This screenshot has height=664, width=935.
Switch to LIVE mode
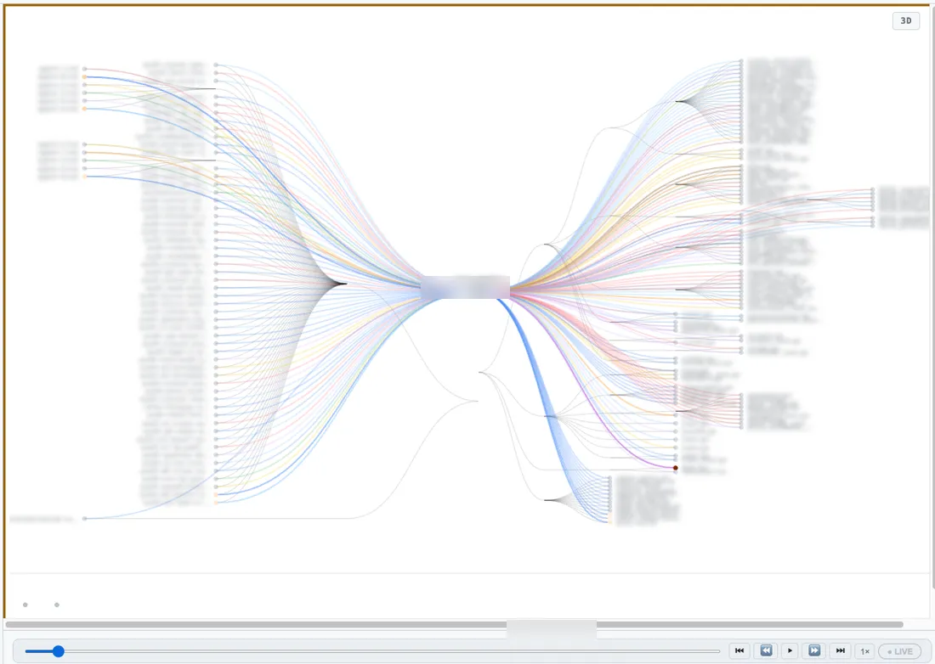pos(900,651)
